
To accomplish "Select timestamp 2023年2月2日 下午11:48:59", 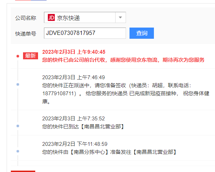I will [x=75, y=144].
